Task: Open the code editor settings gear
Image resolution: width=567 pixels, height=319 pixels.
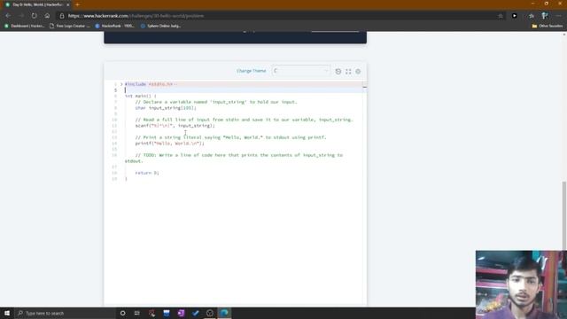Action: coord(358,71)
